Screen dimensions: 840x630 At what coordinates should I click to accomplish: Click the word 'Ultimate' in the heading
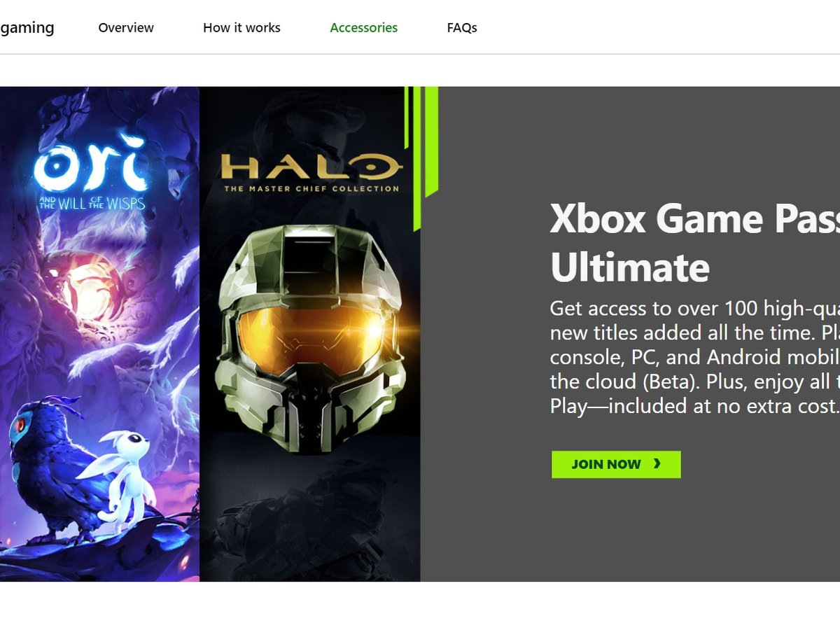pos(629,267)
